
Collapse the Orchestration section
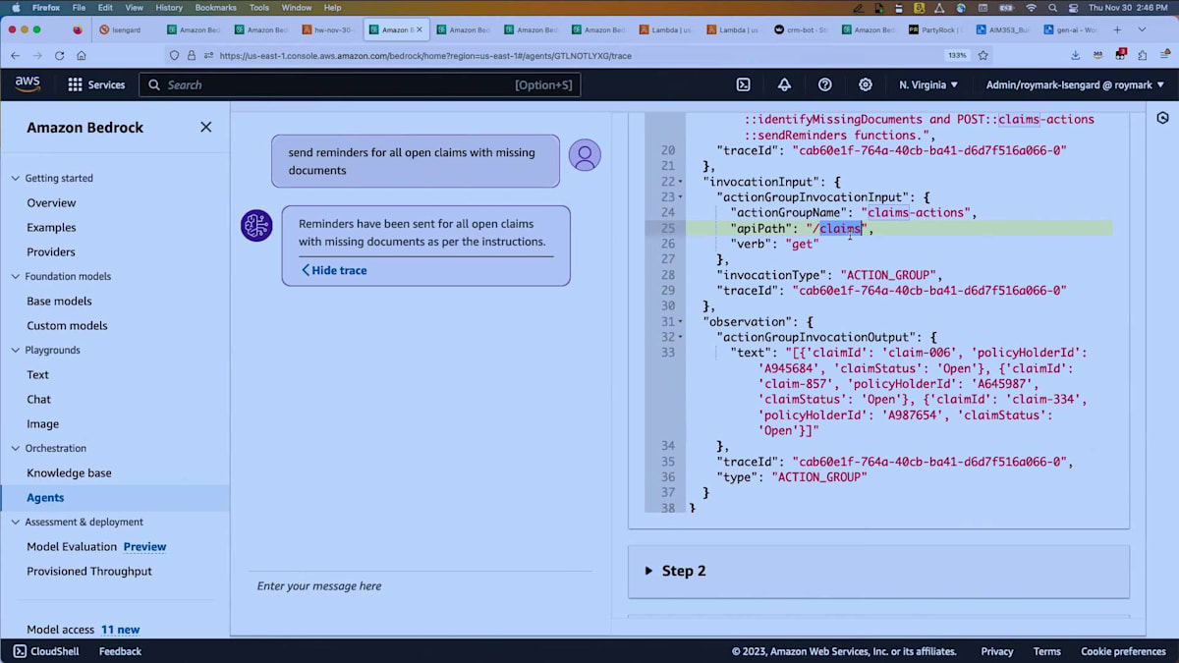click(15, 449)
